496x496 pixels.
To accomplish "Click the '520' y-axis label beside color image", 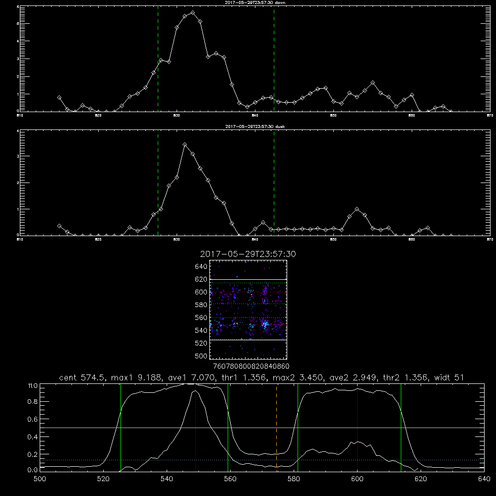I will pyautogui.click(x=201, y=343).
